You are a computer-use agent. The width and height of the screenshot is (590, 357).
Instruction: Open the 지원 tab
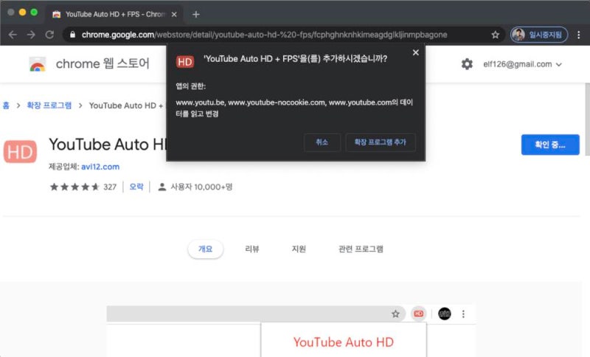[299, 249]
